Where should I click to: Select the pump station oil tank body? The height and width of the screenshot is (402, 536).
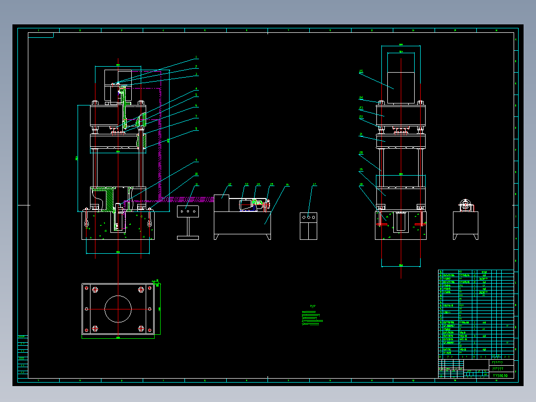tap(242, 223)
